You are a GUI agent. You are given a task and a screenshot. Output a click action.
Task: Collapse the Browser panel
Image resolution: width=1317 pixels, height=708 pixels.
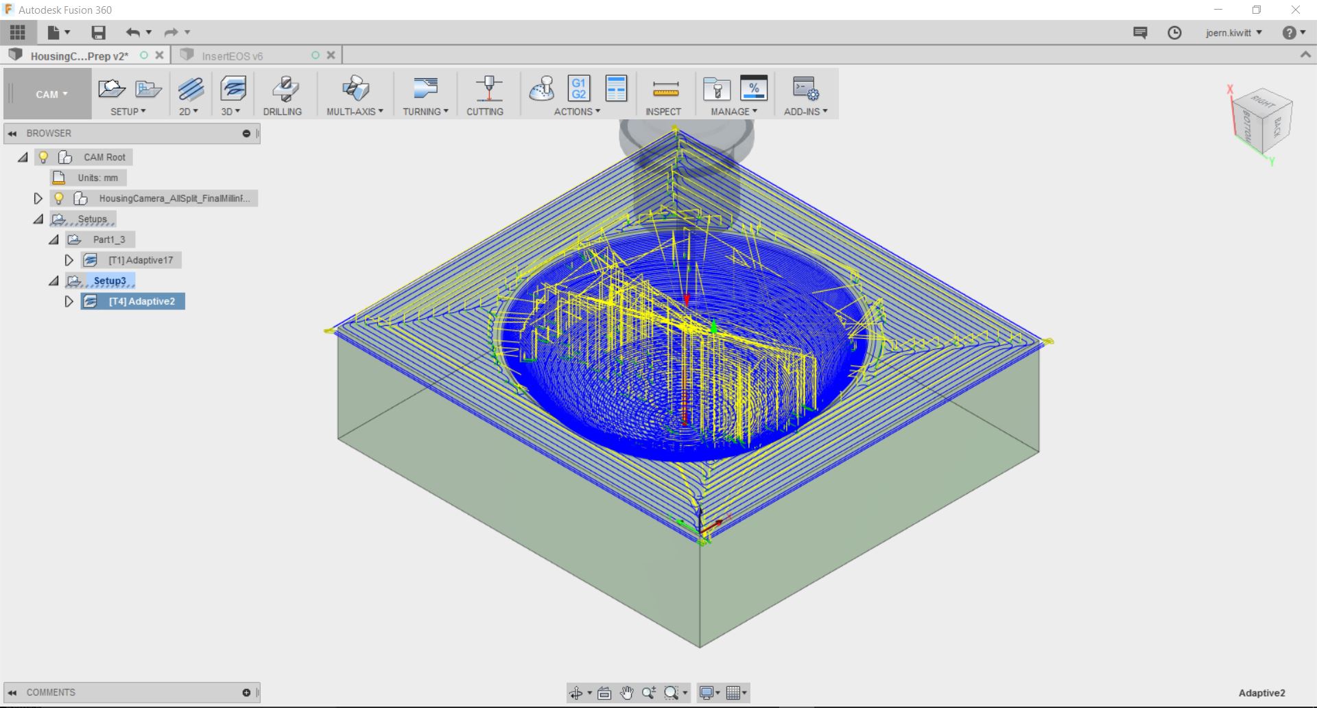click(x=12, y=133)
